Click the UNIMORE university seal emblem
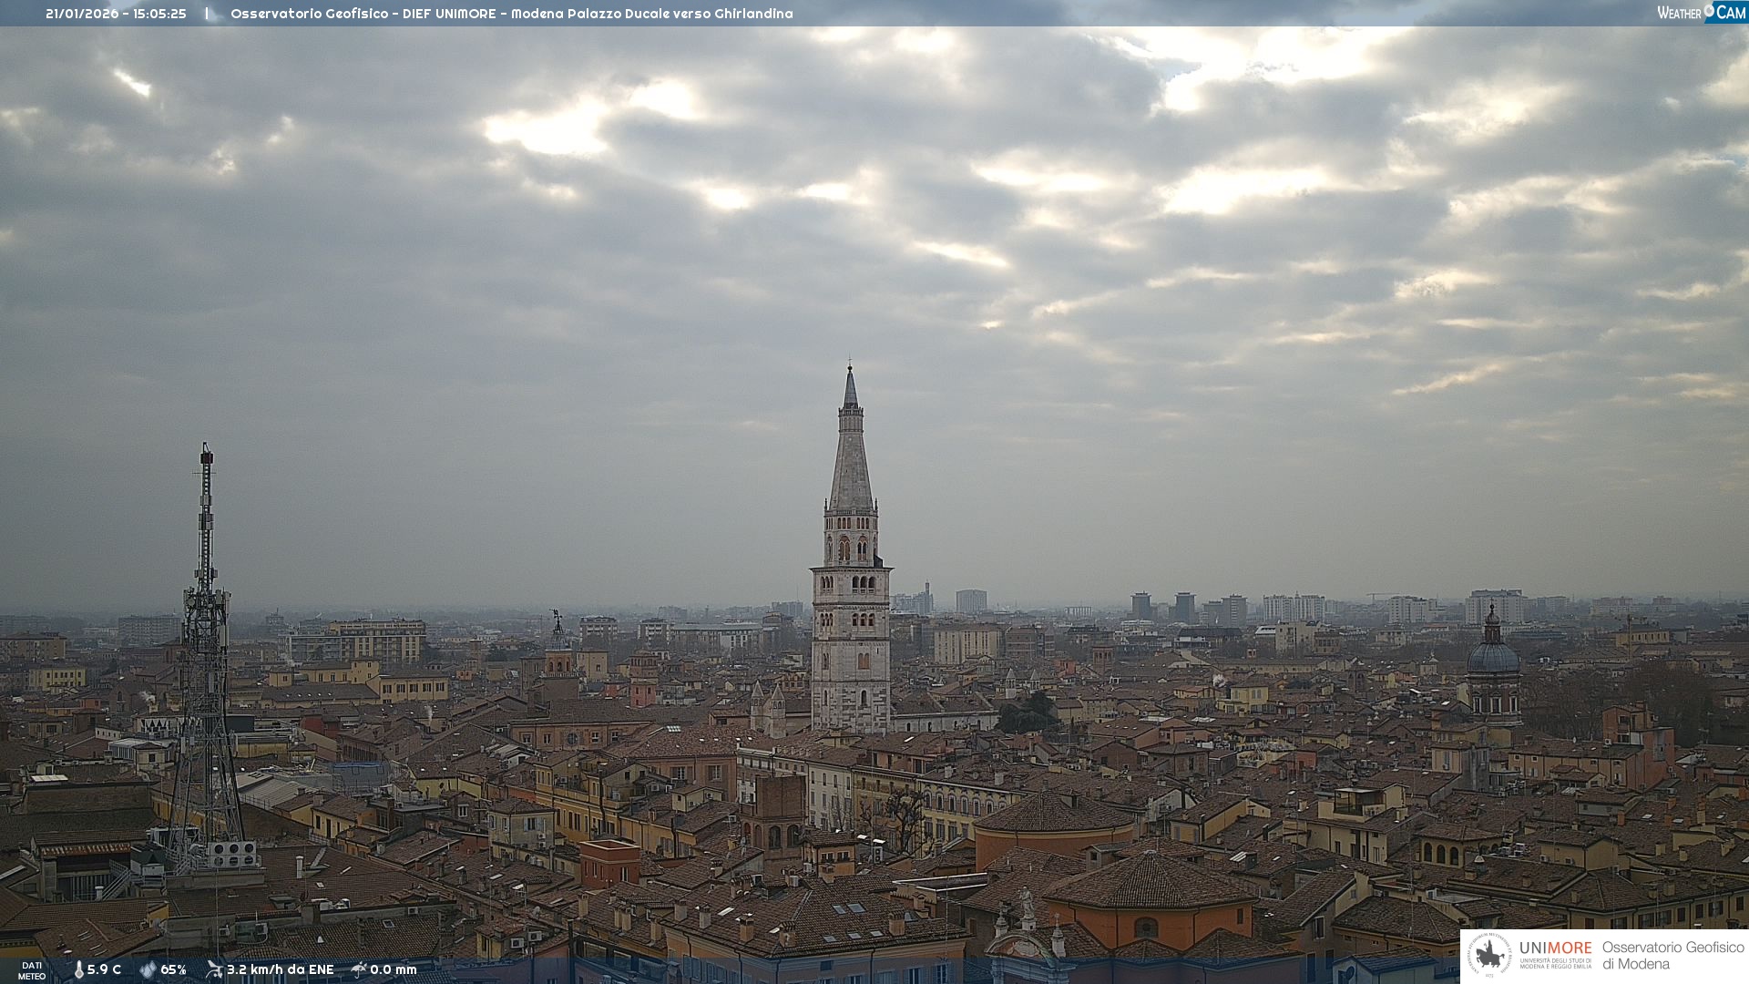Screen dimensions: 1749x984 point(1489,956)
